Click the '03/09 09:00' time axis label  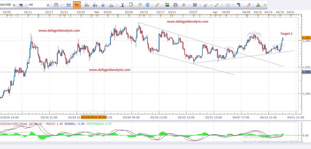[x=131, y=117]
